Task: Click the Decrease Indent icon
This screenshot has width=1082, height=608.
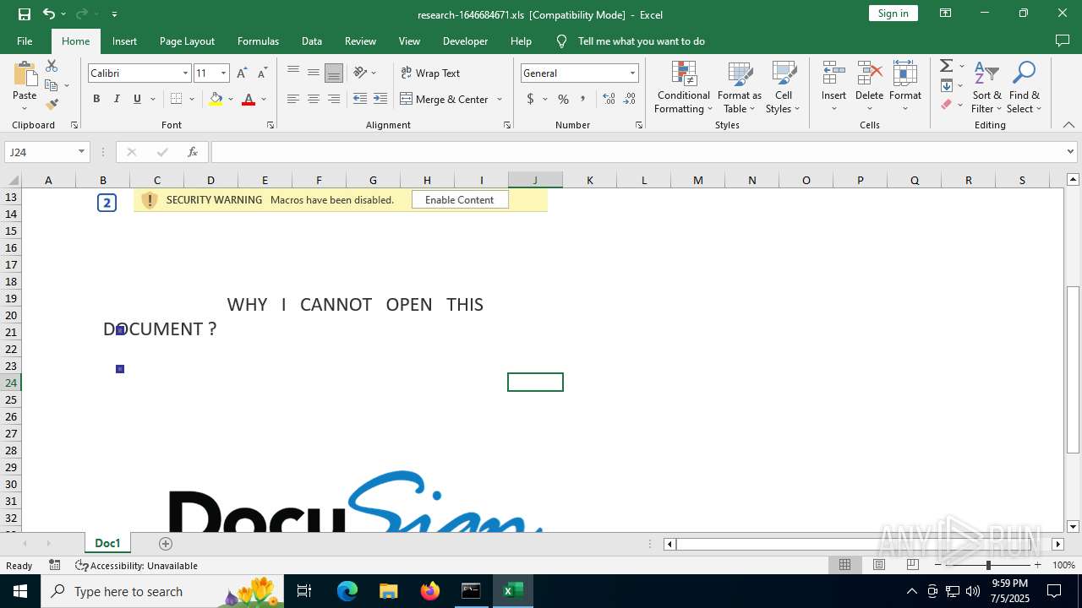Action: click(x=360, y=99)
